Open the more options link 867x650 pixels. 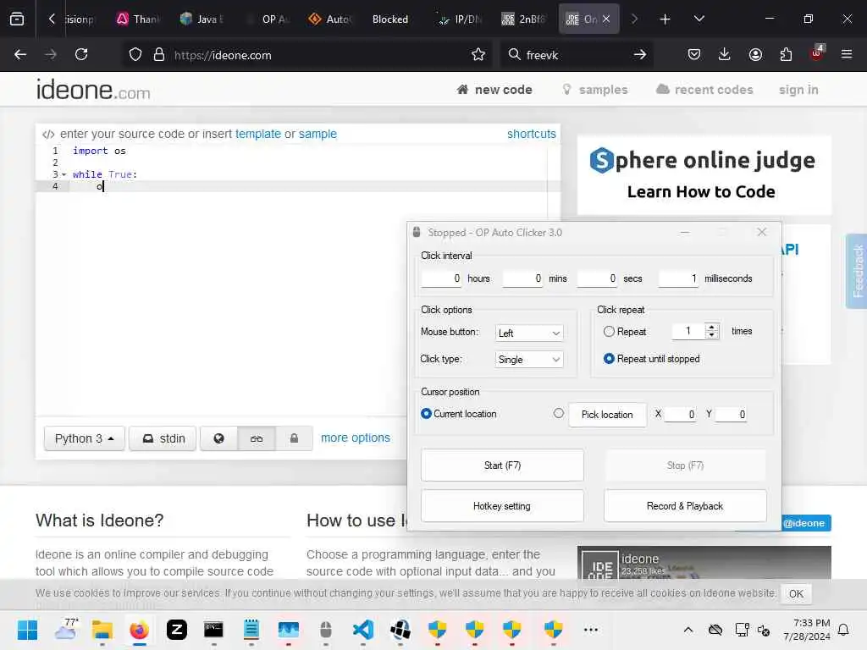coord(356,438)
